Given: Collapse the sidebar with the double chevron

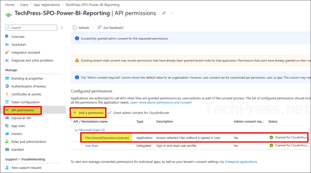Looking at the screenshot, I should click(x=62, y=28).
